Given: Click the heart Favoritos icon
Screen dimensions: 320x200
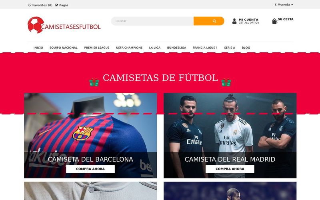Looking at the screenshot, I should point(30,5).
